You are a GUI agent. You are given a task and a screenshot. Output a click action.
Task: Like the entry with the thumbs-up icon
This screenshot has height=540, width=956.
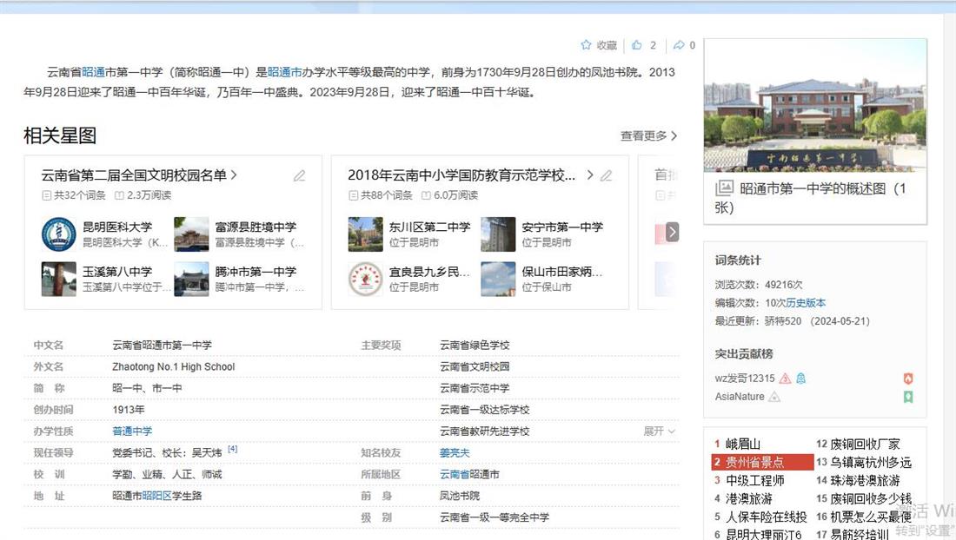(x=636, y=45)
